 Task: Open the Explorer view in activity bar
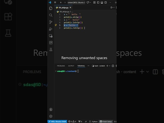coord(51,8)
